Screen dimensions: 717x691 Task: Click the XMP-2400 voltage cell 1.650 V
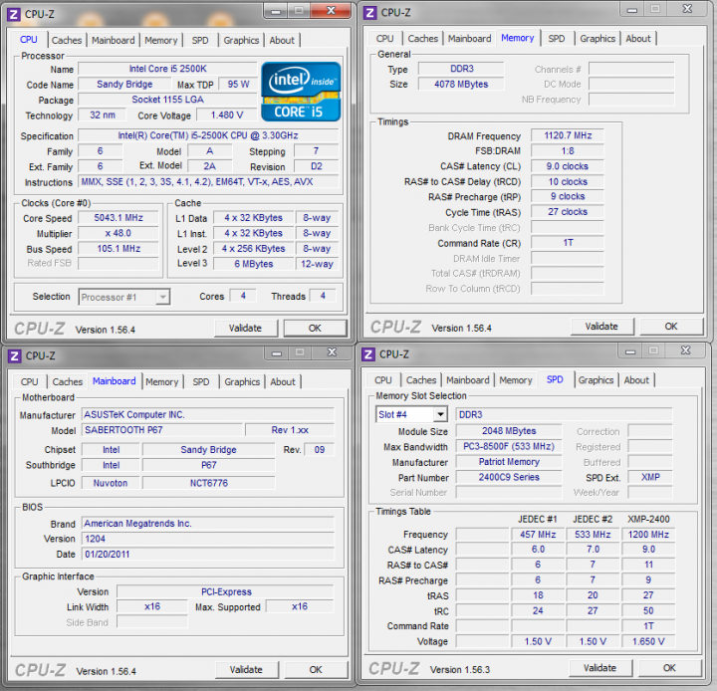648,641
